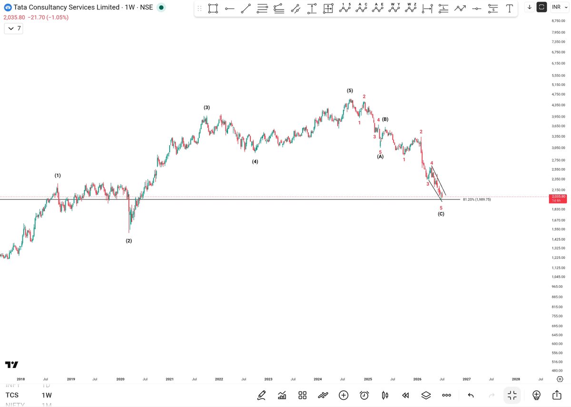Click the 2021 label on time axis
Image resolution: width=571 pixels, height=407 pixels.
coord(169,379)
